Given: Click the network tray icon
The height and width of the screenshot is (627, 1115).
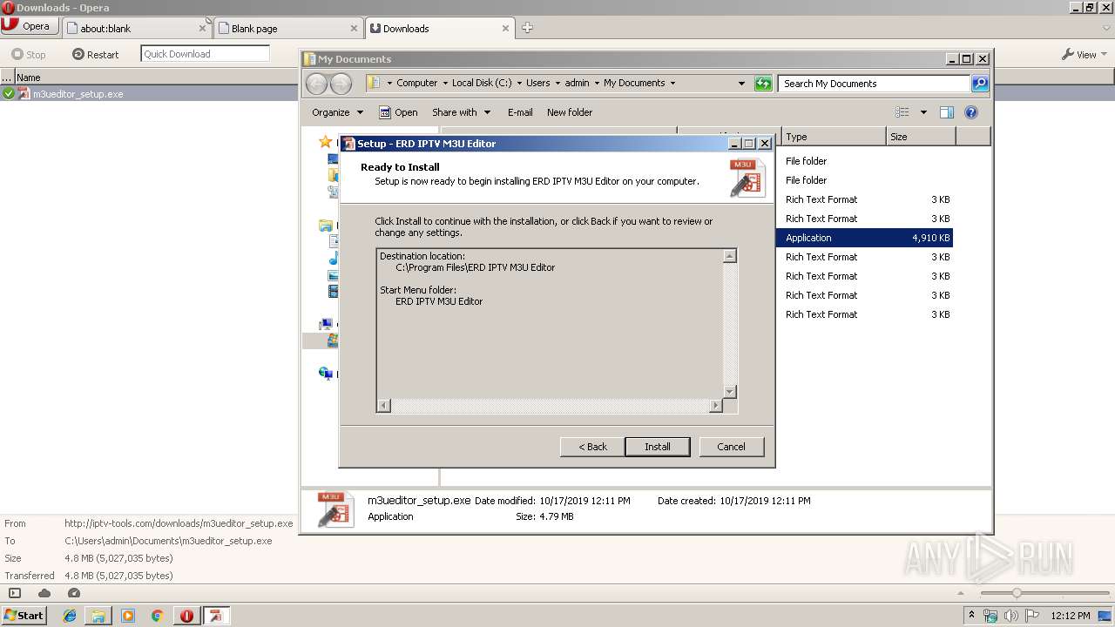Looking at the screenshot, I should [990, 616].
